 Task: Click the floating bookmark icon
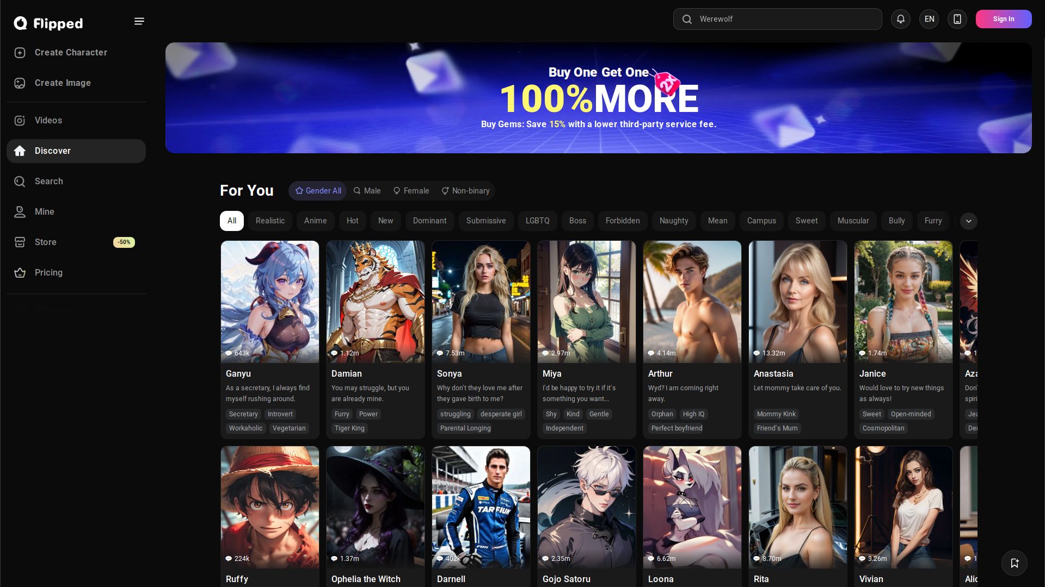click(x=1015, y=563)
